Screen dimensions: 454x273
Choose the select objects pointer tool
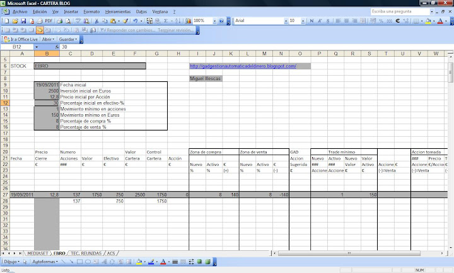[25, 262]
